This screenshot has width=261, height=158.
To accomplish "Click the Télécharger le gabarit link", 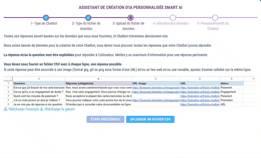I will (x=59, y=109).
